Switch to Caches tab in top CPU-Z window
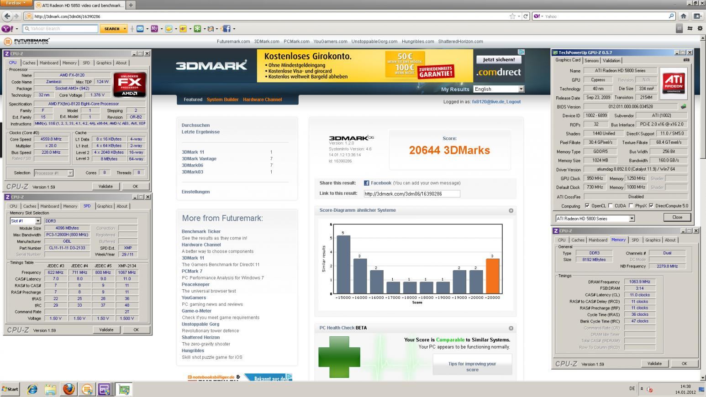706x397 pixels. click(29, 63)
